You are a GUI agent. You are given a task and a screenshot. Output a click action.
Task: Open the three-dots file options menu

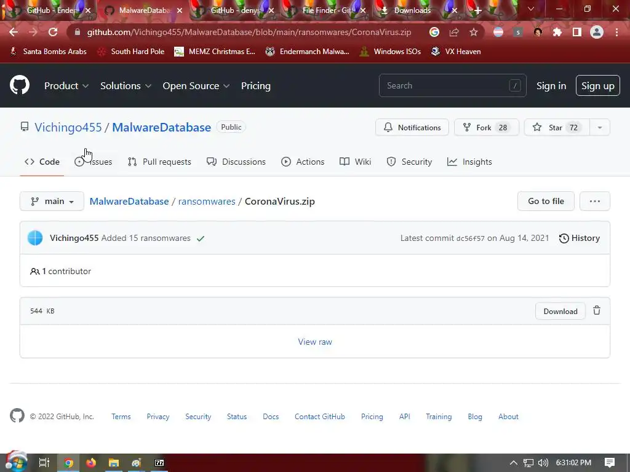pos(595,201)
